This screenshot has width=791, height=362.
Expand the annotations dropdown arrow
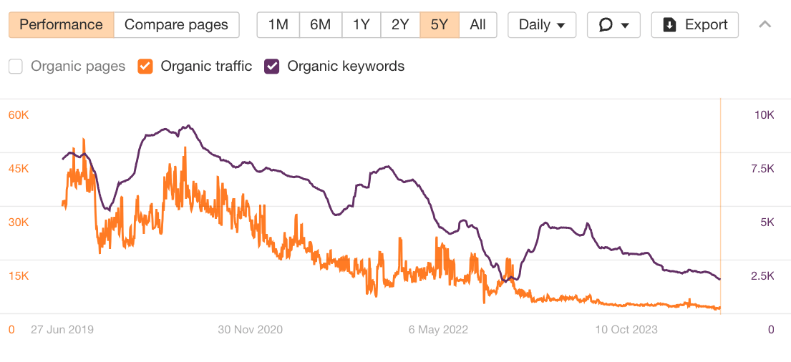[x=626, y=26]
